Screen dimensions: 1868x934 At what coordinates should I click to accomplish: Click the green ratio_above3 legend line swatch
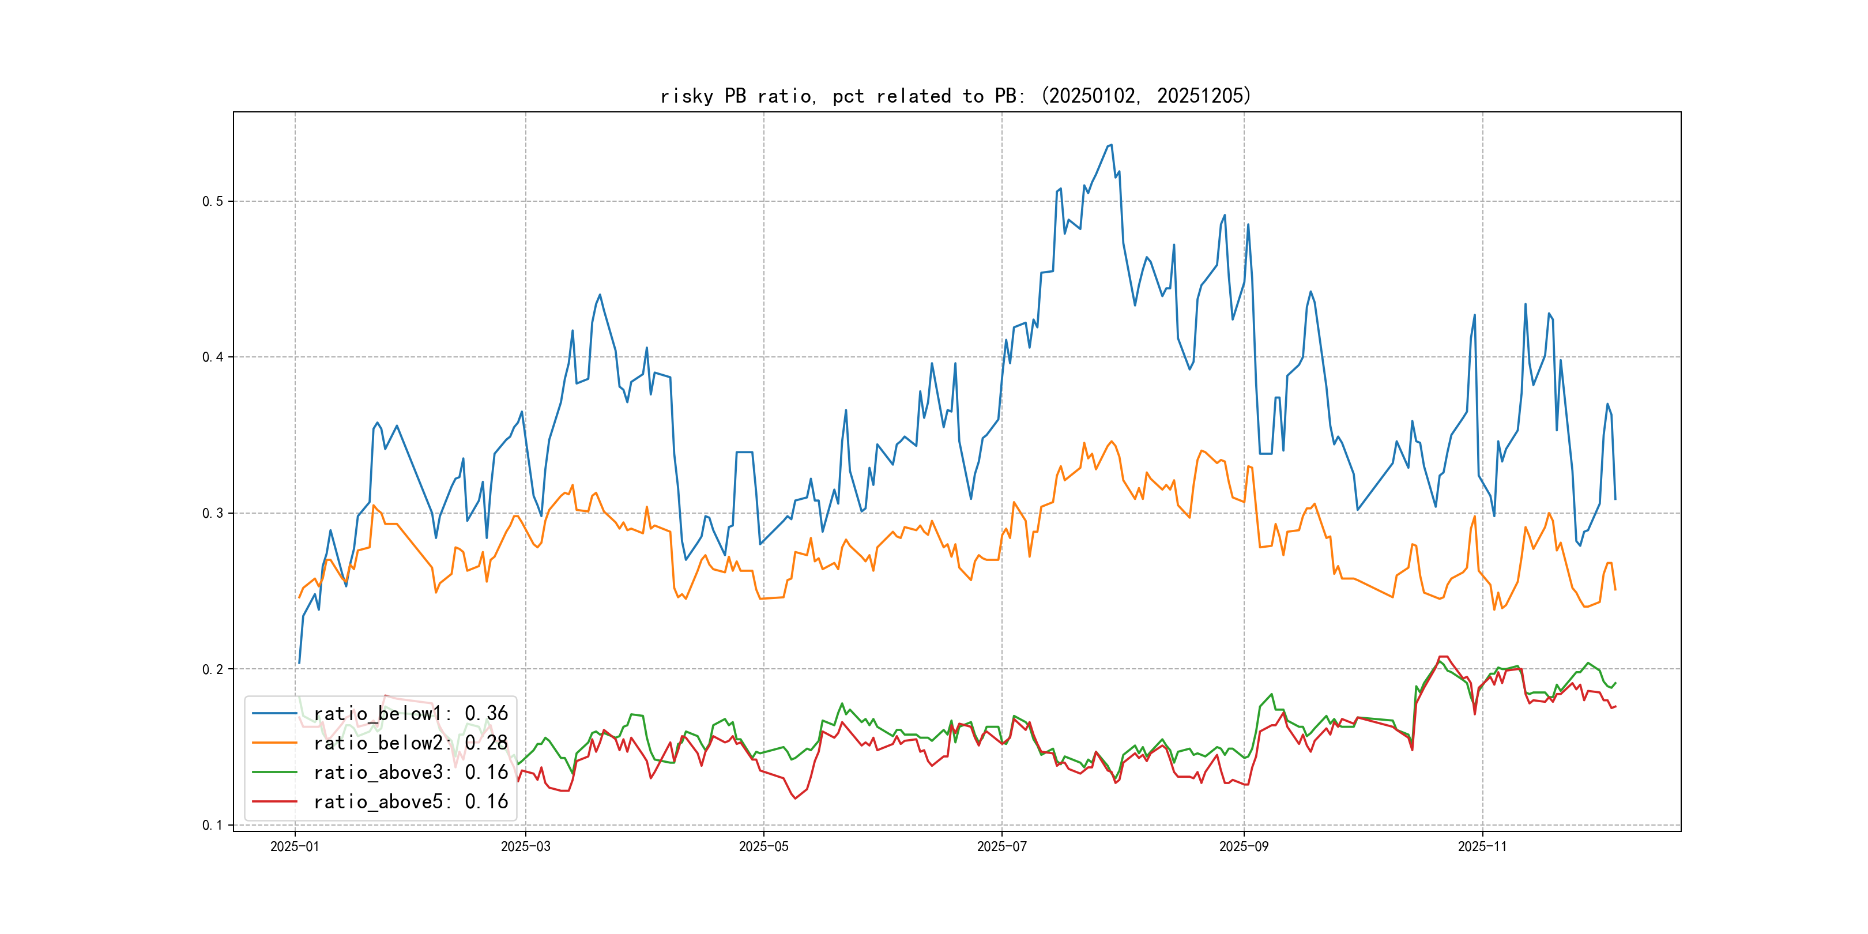(x=274, y=773)
